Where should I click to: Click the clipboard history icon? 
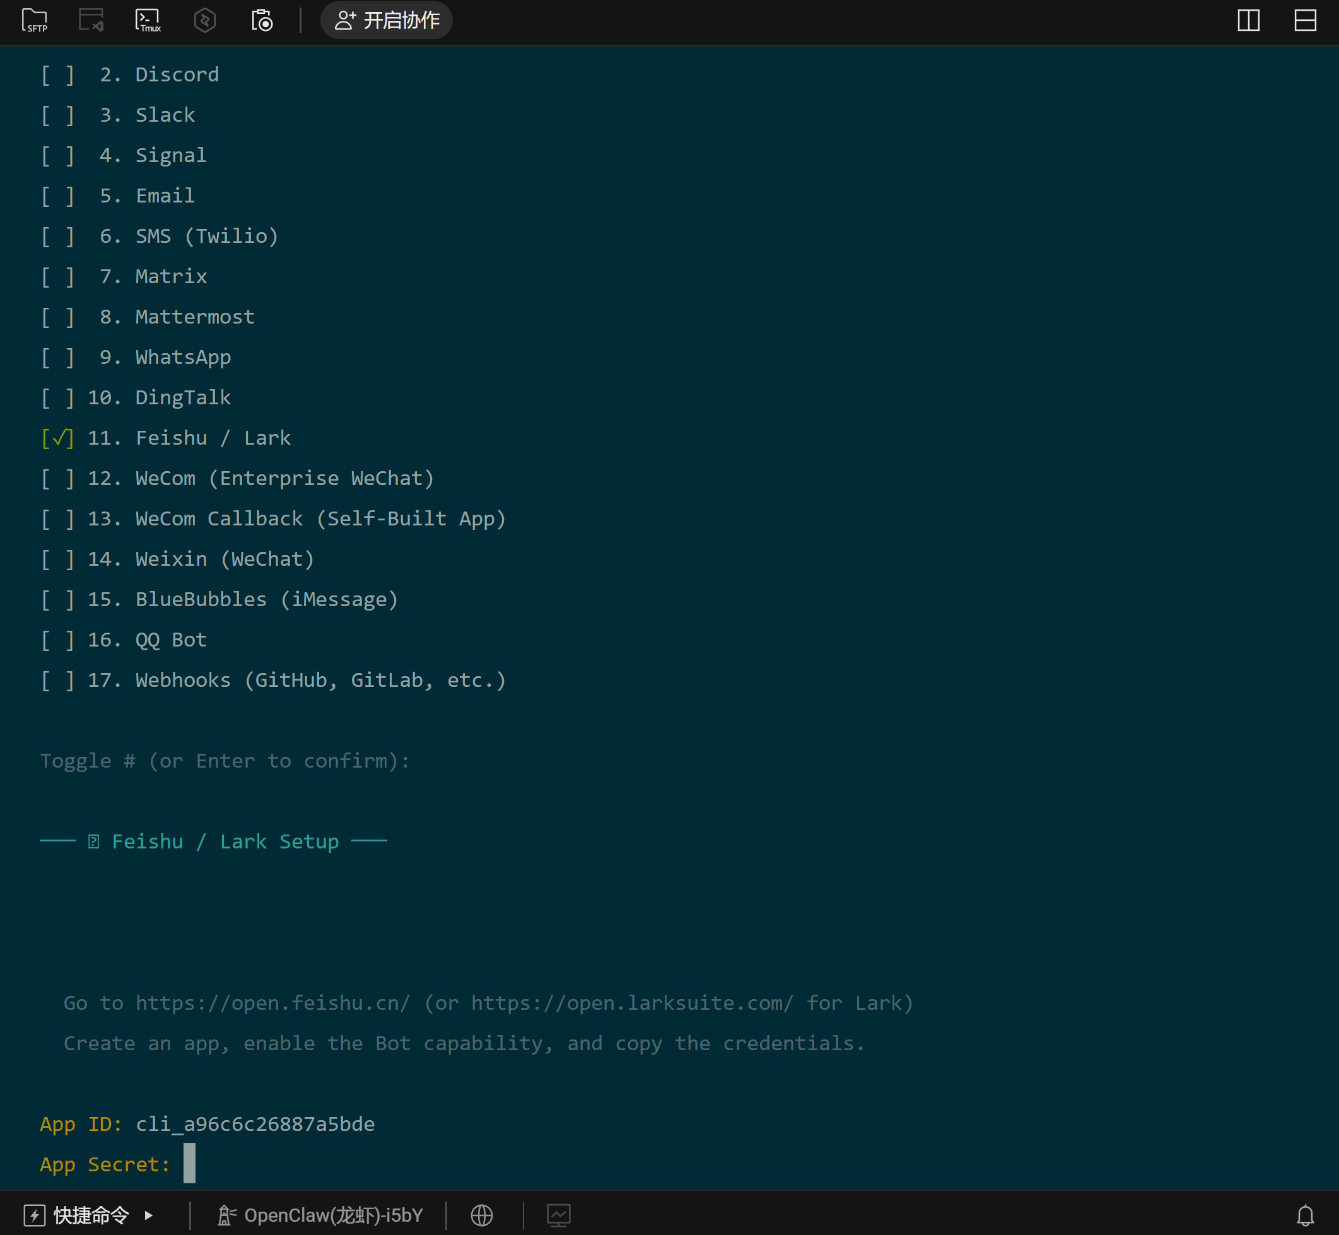(262, 20)
